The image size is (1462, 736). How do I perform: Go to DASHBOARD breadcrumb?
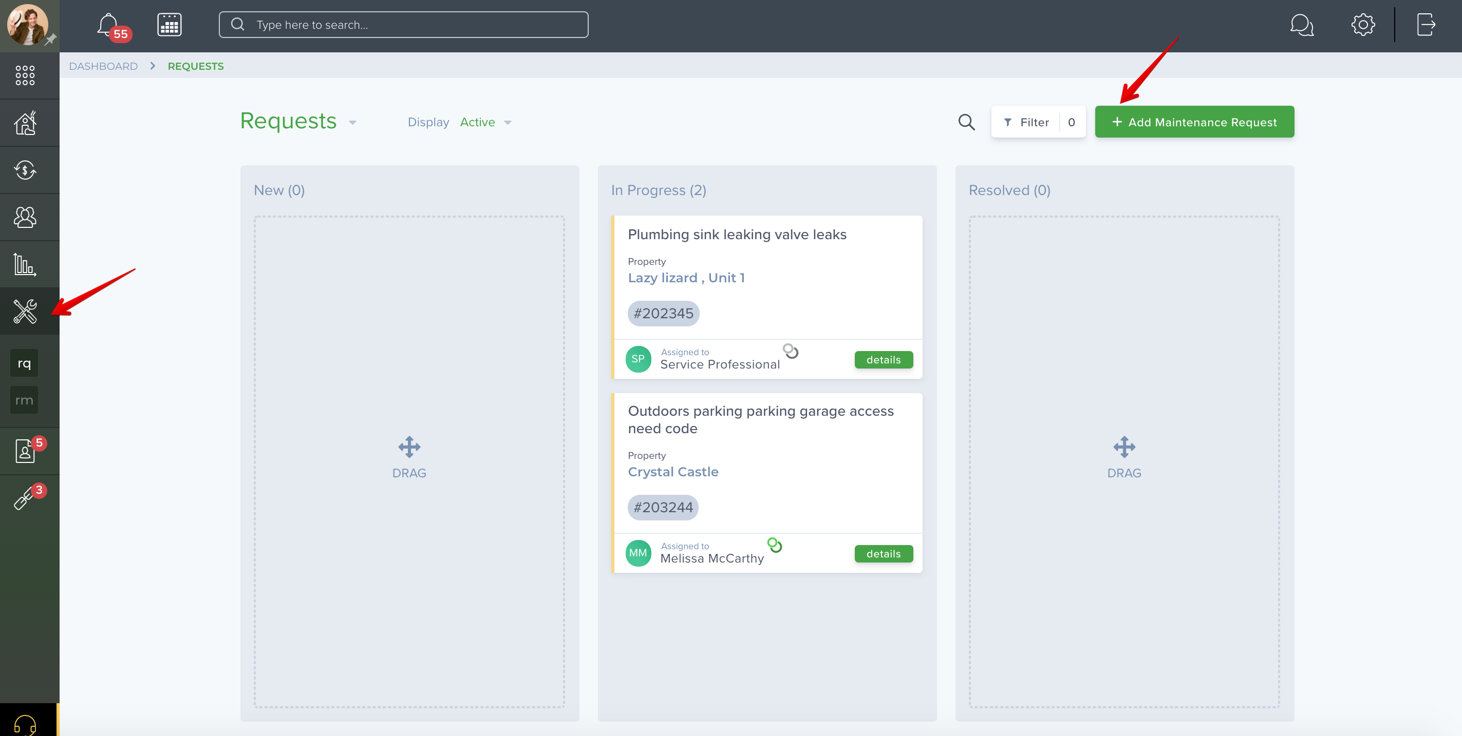103,66
